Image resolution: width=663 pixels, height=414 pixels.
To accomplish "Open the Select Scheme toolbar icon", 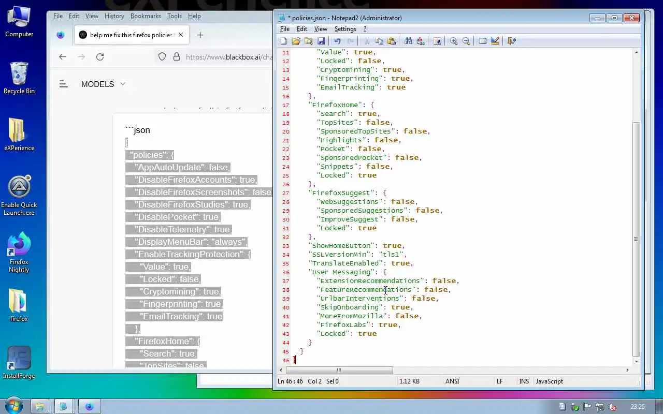I will click(483, 41).
